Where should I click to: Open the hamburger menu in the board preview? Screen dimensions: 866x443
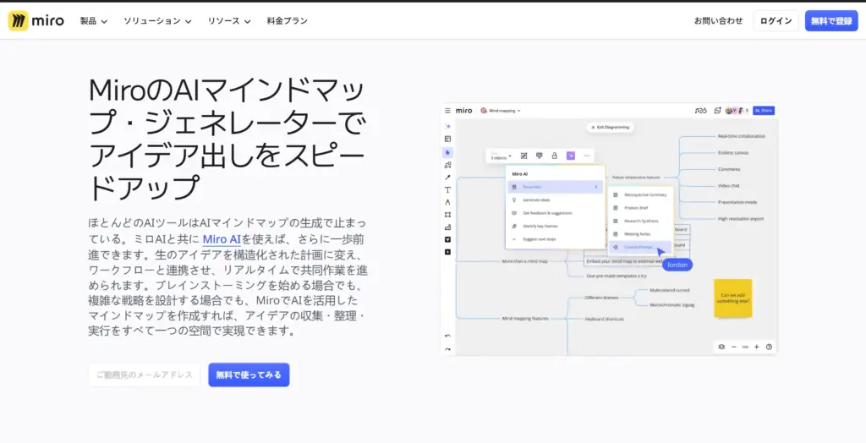pos(447,111)
